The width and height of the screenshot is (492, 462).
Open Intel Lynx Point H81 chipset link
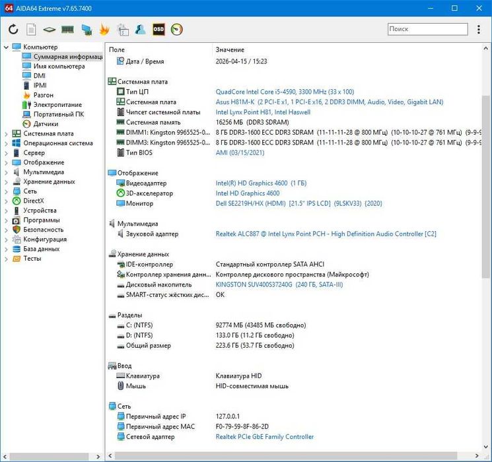pyautogui.click(x=263, y=112)
